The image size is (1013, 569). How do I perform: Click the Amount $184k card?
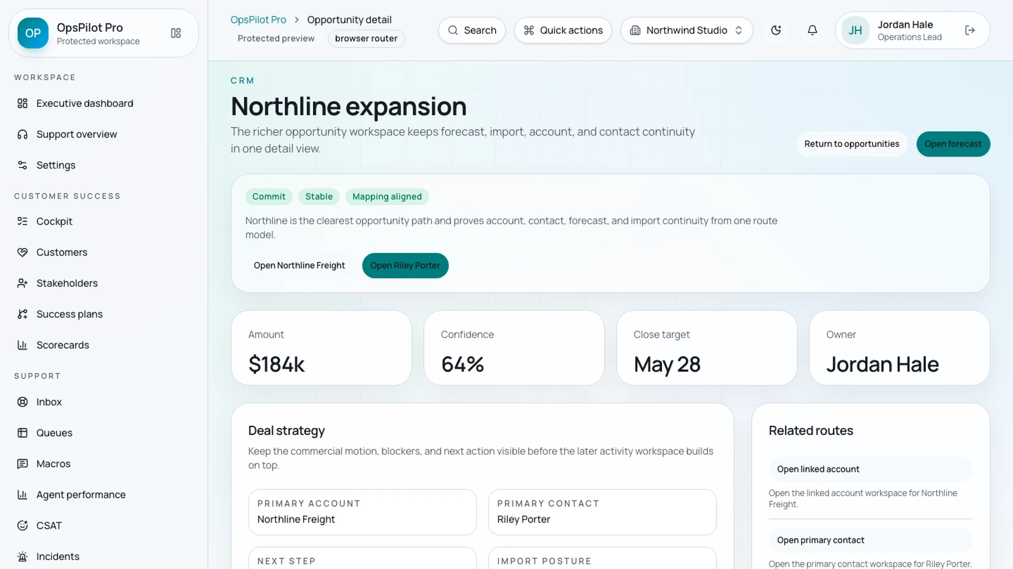click(x=321, y=348)
